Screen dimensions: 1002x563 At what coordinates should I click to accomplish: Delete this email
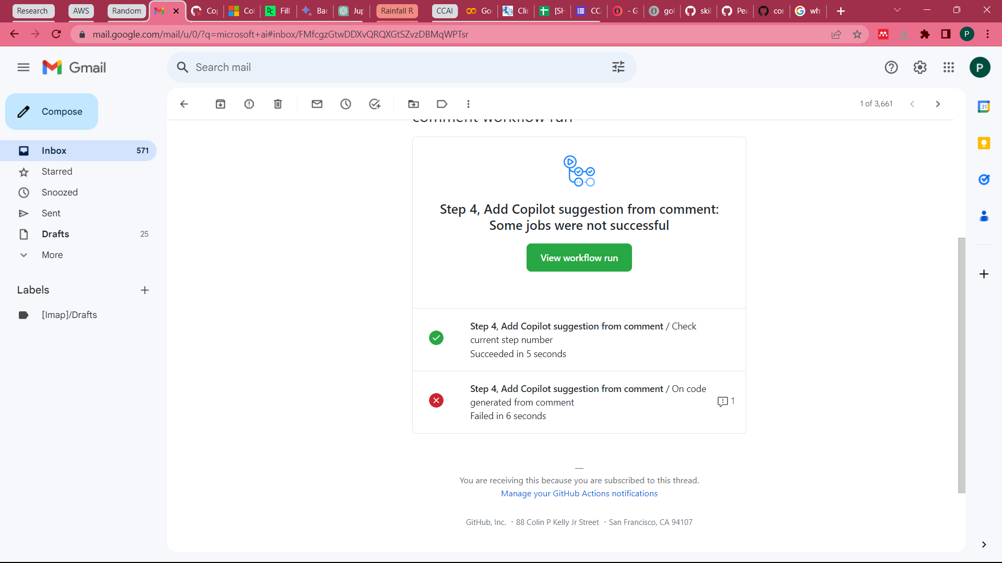click(x=278, y=104)
